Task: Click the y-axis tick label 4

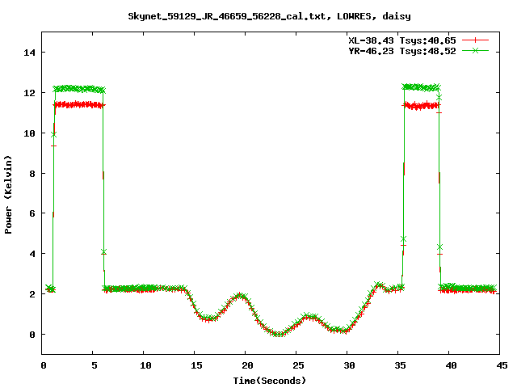Action: (x=32, y=254)
